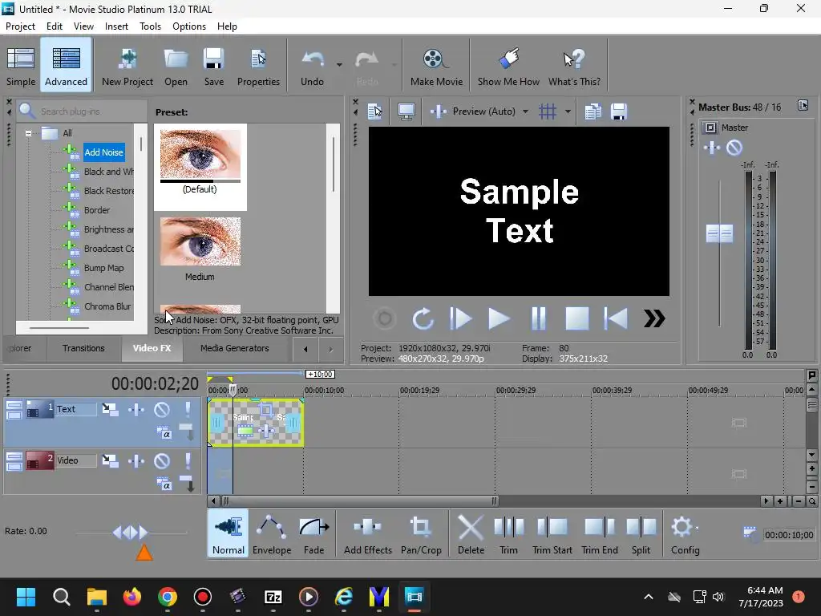Select the Envelope edit tool
The height and width of the screenshot is (616, 821).
(x=272, y=533)
